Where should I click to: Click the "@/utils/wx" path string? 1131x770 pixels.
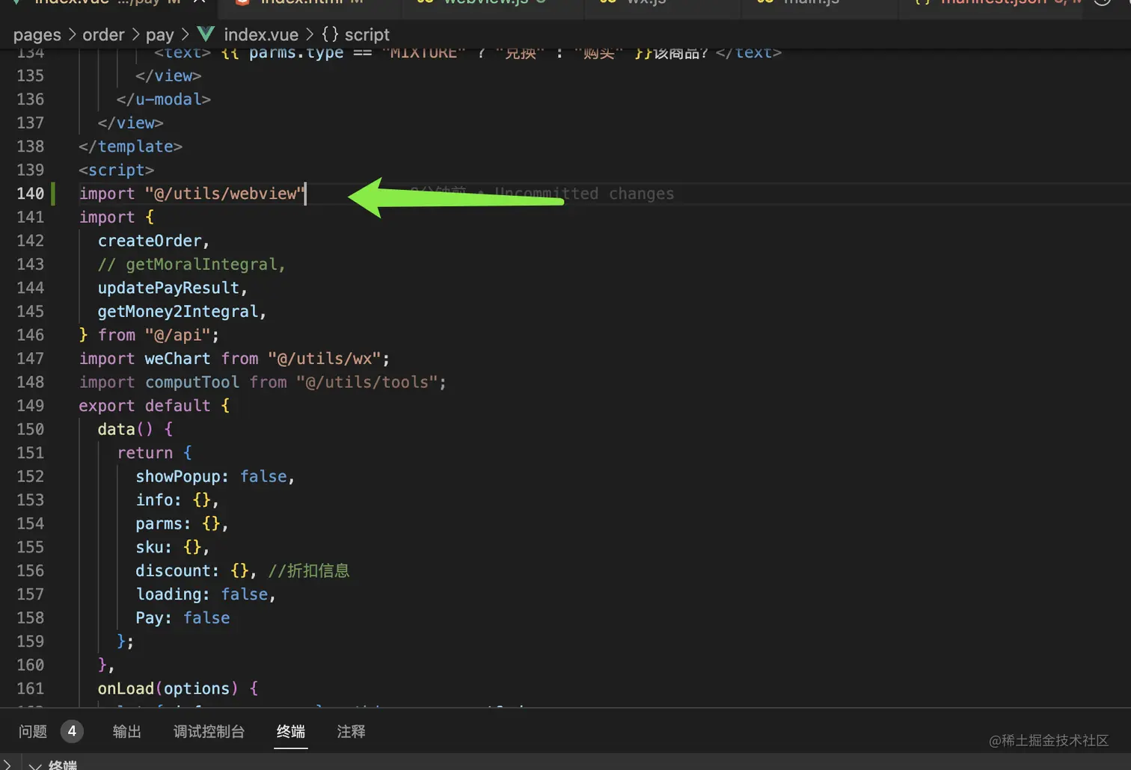(325, 358)
